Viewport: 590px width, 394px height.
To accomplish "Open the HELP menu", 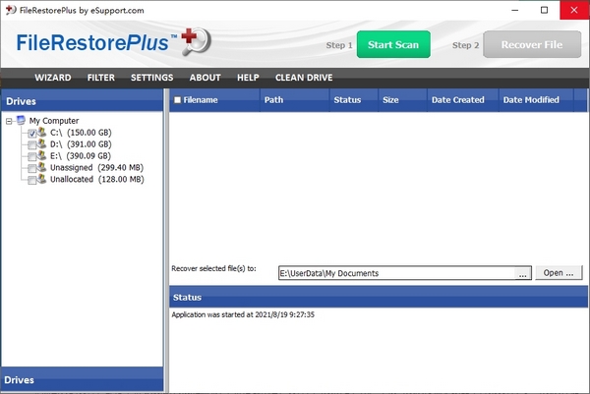I will click(248, 78).
